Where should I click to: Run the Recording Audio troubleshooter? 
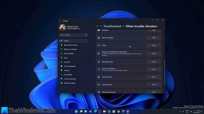click(154, 62)
